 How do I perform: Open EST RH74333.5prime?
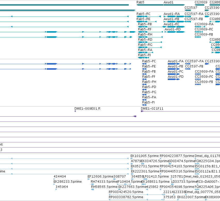coord(104,182)
